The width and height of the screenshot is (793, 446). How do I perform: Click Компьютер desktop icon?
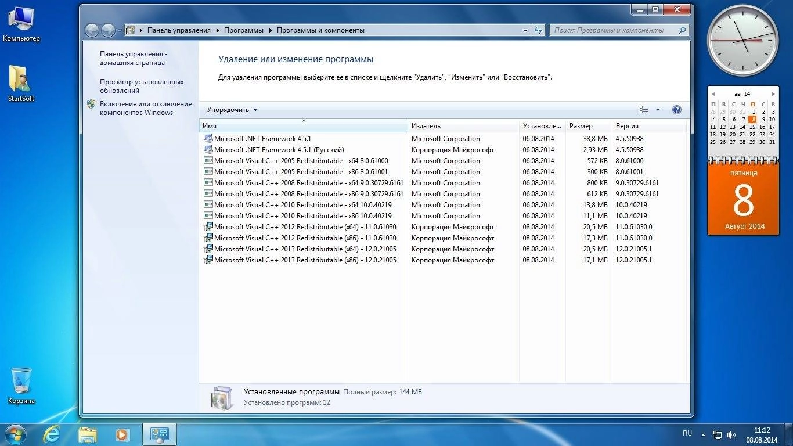(x=21, y=25)
